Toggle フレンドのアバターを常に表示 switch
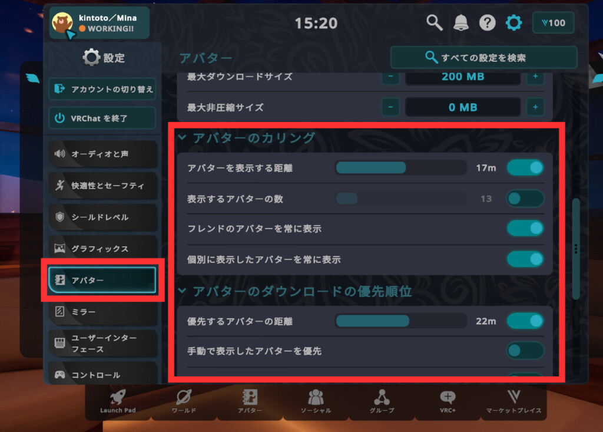The width and height of the screenshot is (603, 432). click(x=525, y=228)
